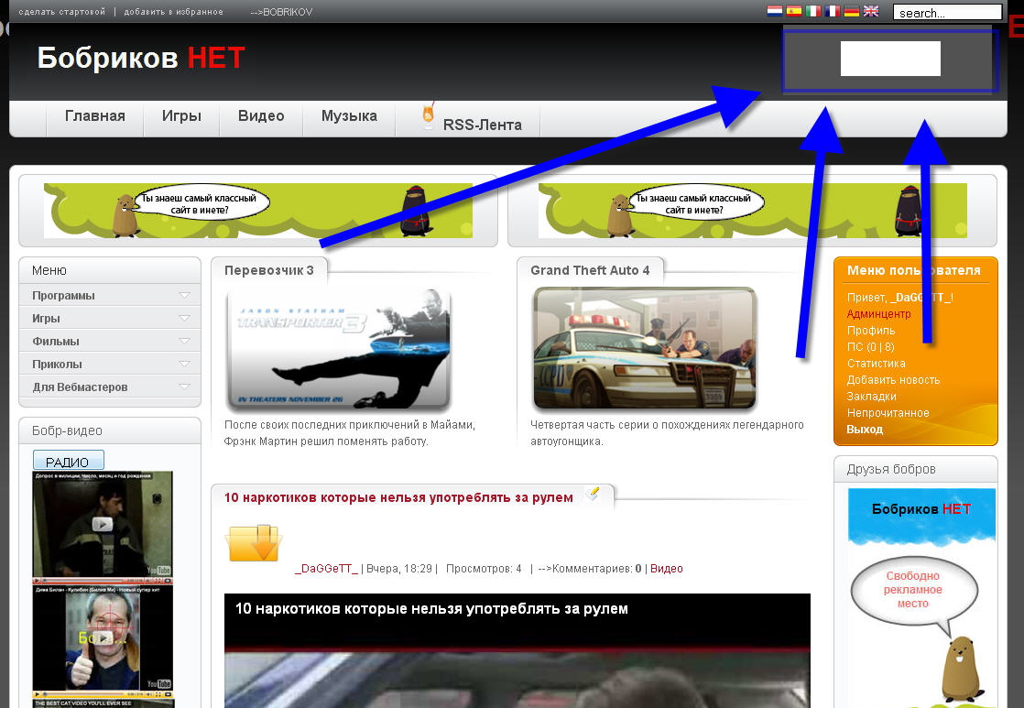Click the 'Свободно рекламное место' speech bubble
Viewport: 1024px width, 708px height.
[913, 590]
